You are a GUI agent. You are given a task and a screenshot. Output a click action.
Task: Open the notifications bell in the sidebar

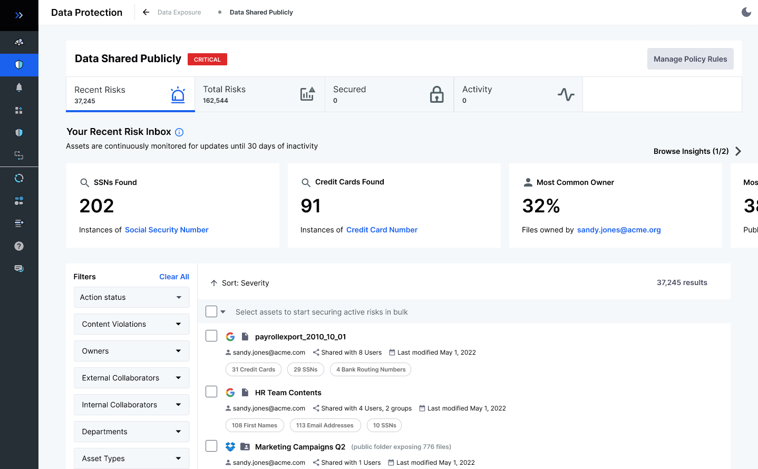[x=19, y=87]
